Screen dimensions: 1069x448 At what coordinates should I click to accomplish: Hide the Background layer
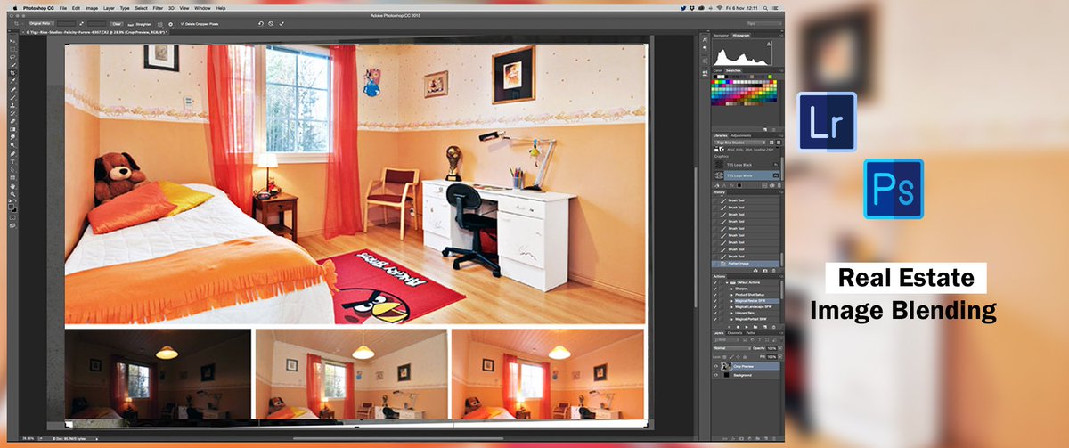pos(715,376)
